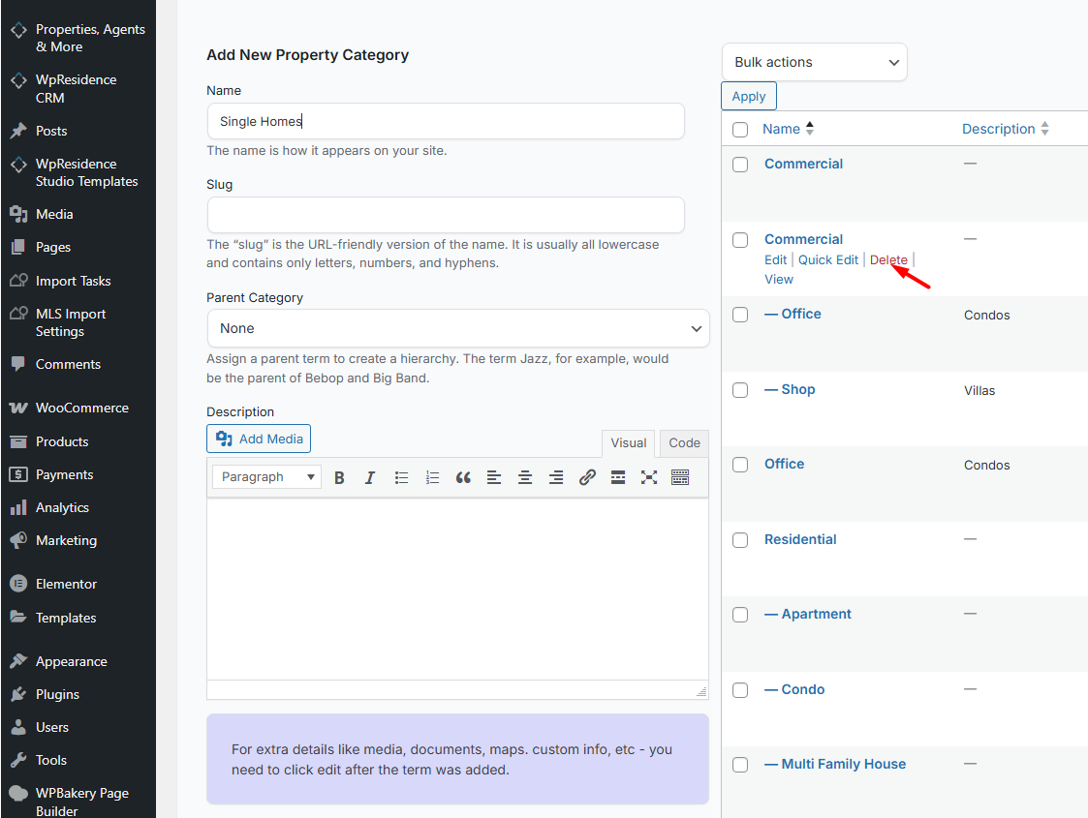This screenshot has height=818, width=1088.
Task: Expand the Parent Category dropdown
Action: click(x=457, y=328)
